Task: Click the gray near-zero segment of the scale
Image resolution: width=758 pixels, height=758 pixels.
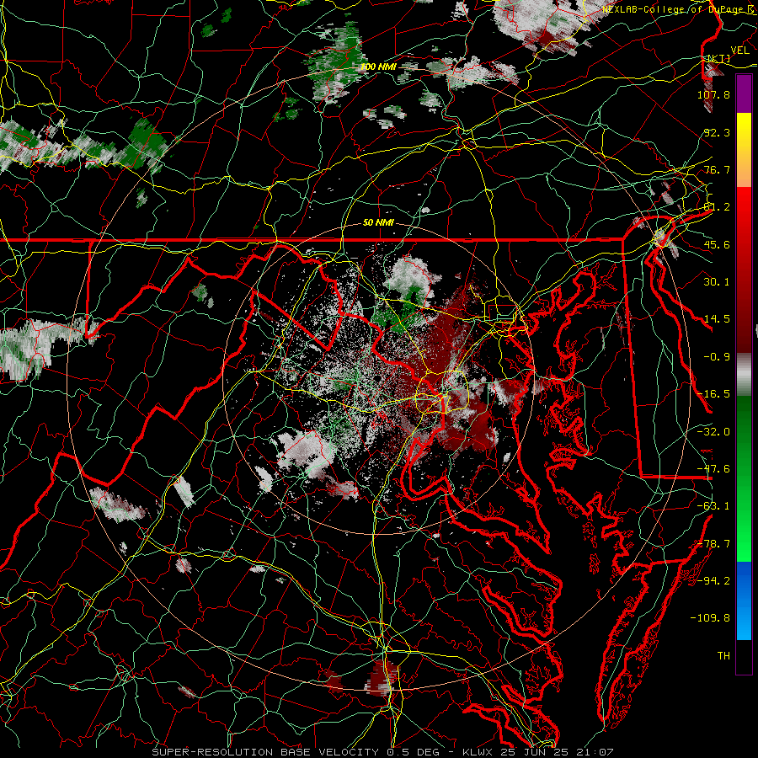Action: 744,375
